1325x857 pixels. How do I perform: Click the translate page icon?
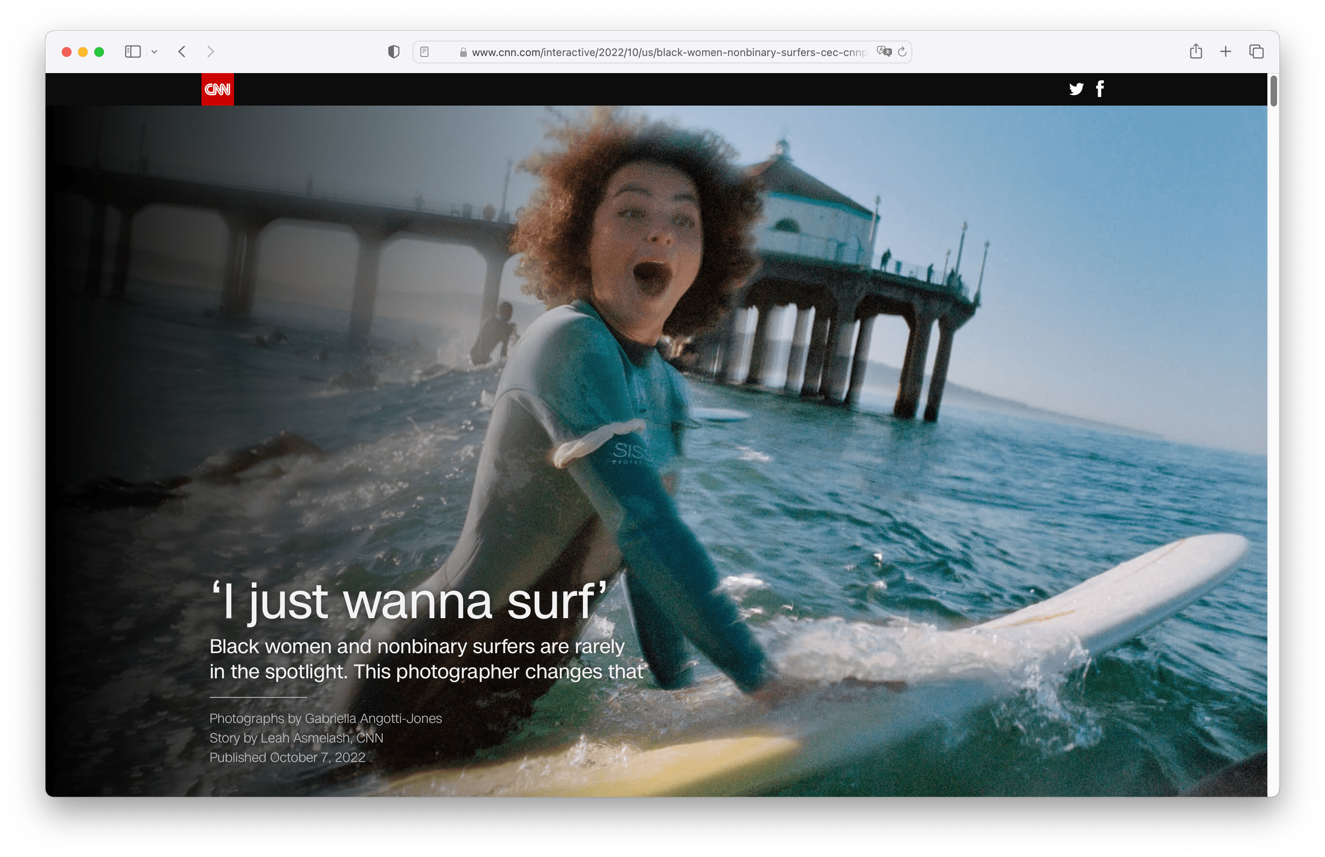click(884, 52)
